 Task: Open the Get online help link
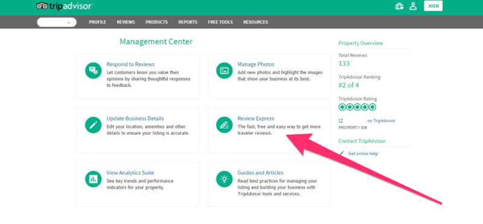click(363, 154)
